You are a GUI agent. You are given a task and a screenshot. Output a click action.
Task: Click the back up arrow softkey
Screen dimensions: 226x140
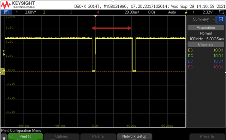4,138
